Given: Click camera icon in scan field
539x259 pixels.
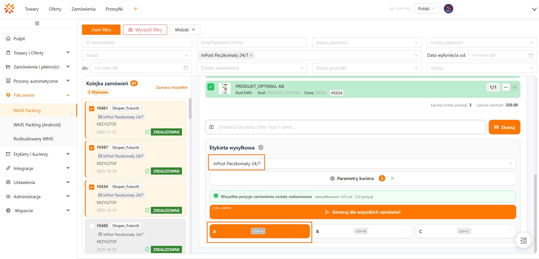Looking at the screenshot, I should (212, 127).
